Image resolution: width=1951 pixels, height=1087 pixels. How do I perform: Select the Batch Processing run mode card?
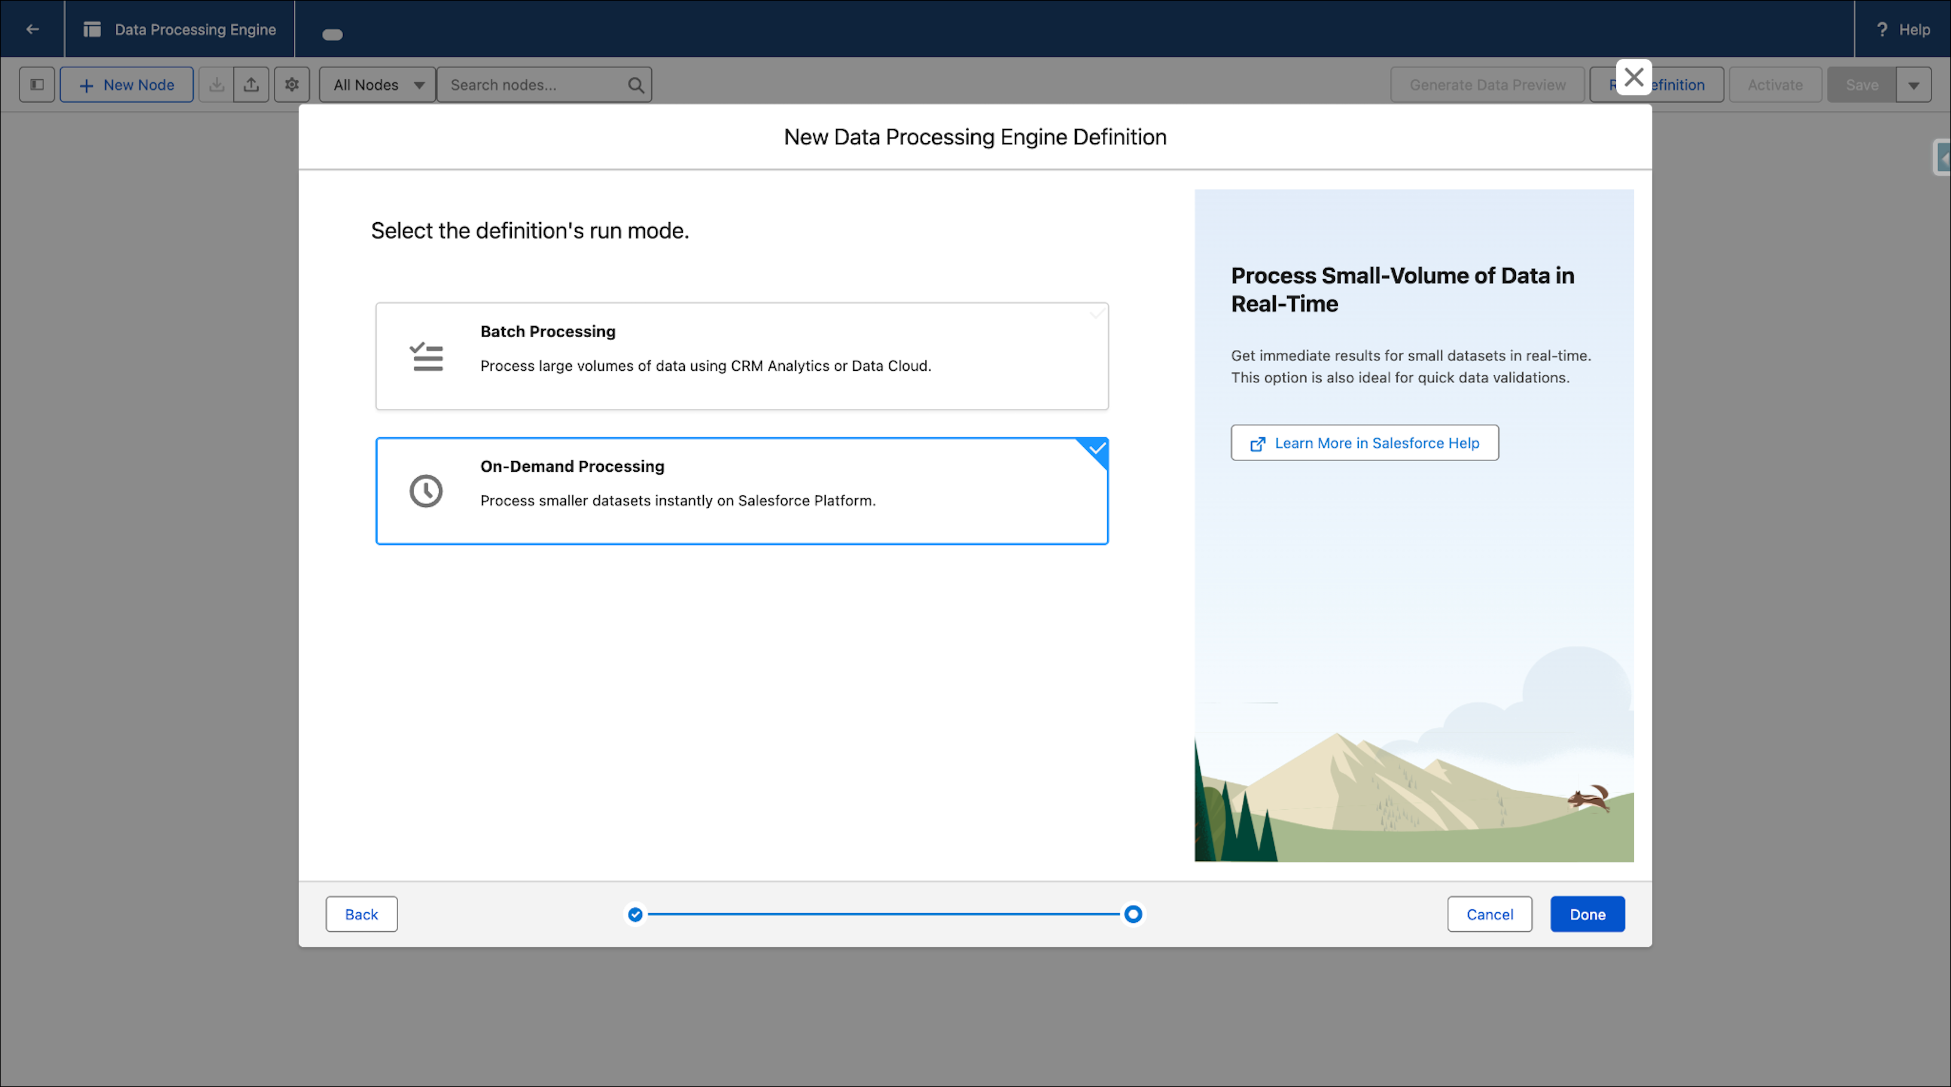tap(742, 357)
